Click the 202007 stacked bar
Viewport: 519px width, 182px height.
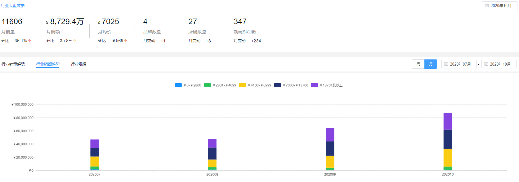95,155
